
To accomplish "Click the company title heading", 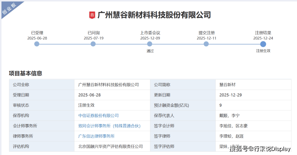I will (x=154, y=15).
